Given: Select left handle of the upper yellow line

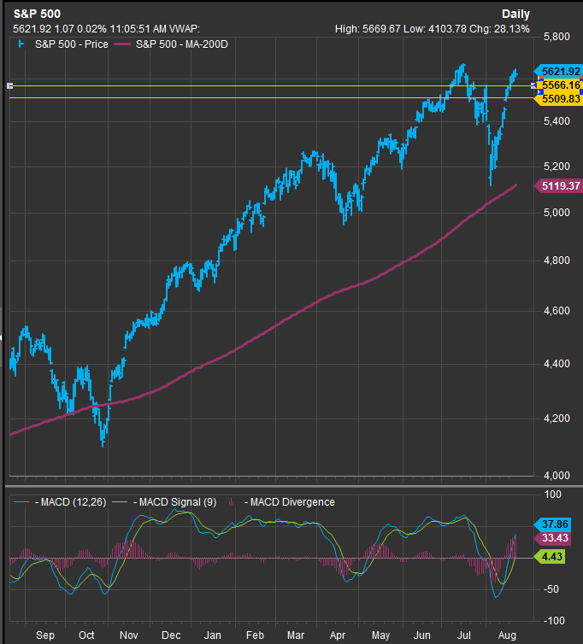Looking at the screenshot, I should click(10, 86).
